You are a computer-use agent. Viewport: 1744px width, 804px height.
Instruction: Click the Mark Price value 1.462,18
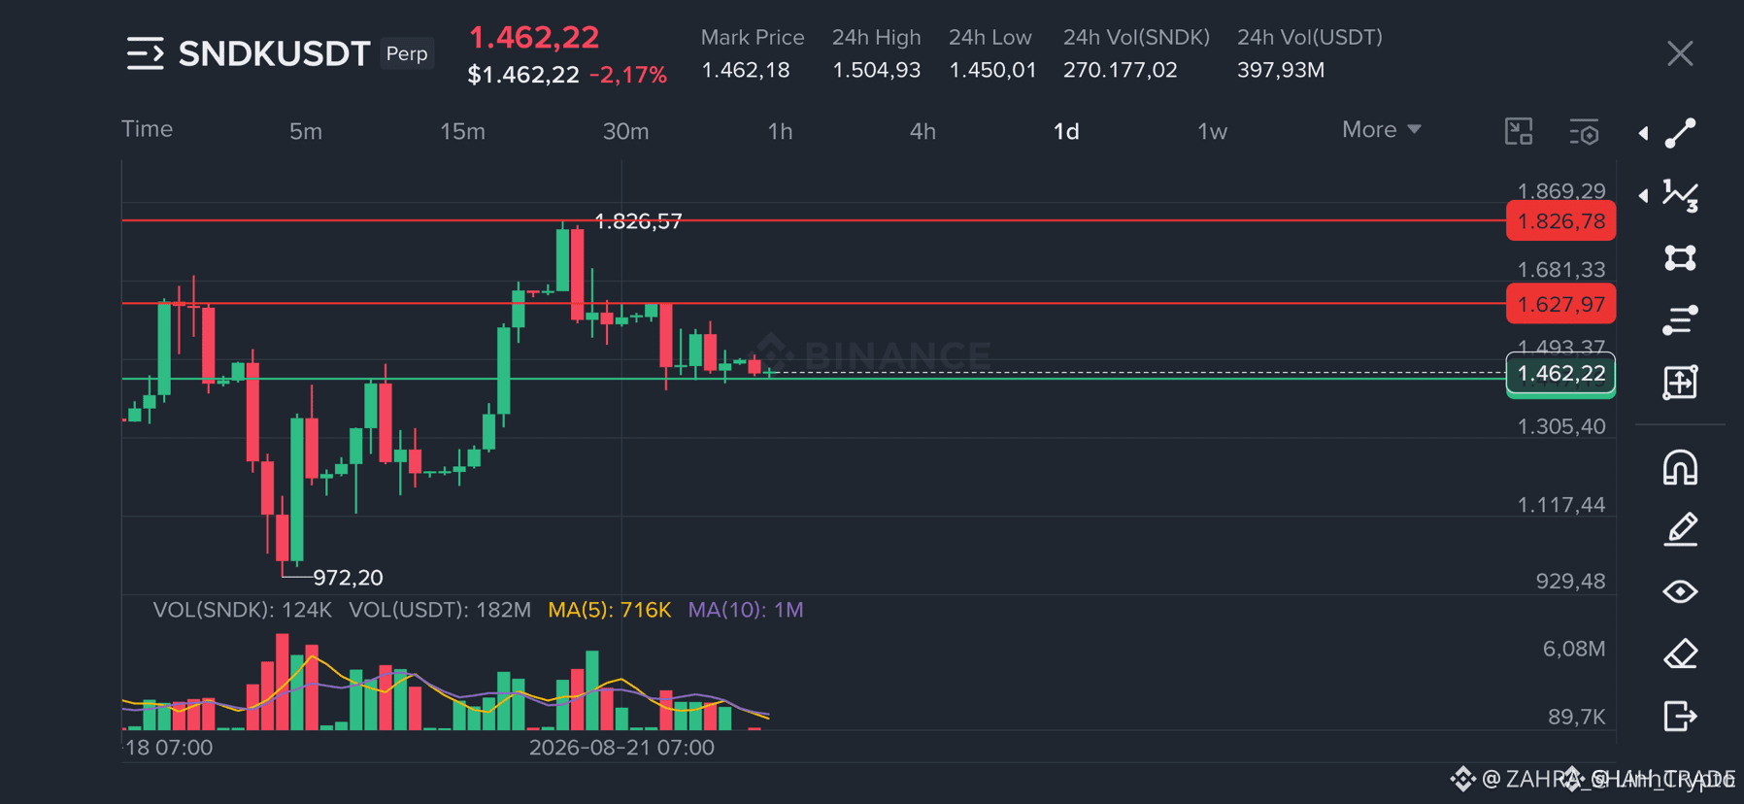[x=746, y=70]
